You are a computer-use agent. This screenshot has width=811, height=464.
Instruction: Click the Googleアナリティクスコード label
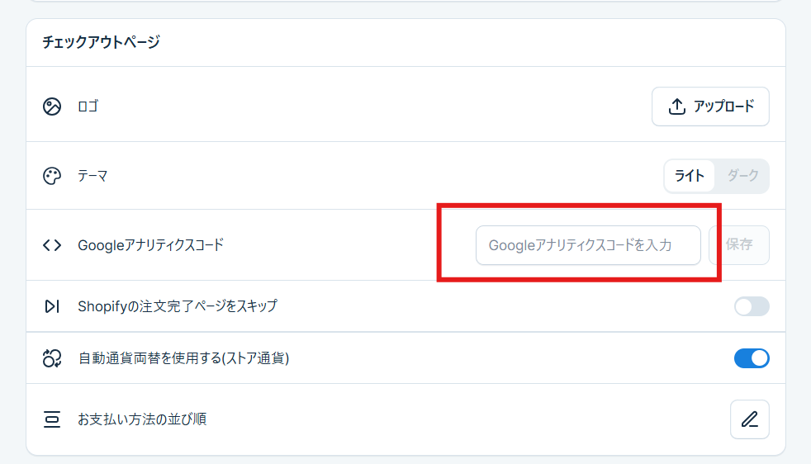(x=150, y=245)
